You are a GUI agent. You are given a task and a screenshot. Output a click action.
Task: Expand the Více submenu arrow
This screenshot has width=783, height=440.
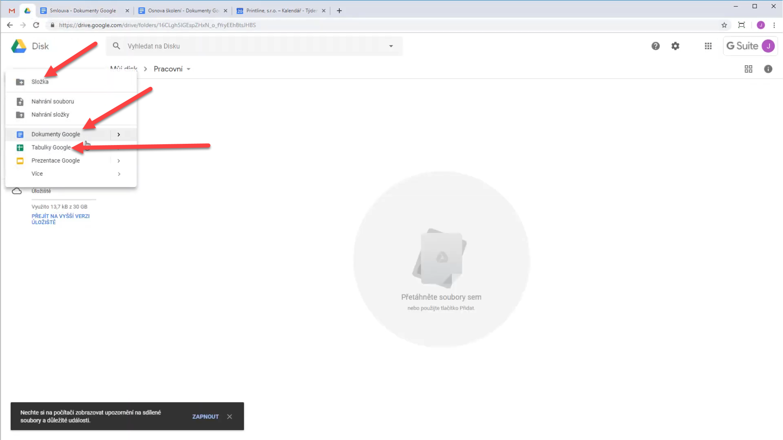(118, 174)
